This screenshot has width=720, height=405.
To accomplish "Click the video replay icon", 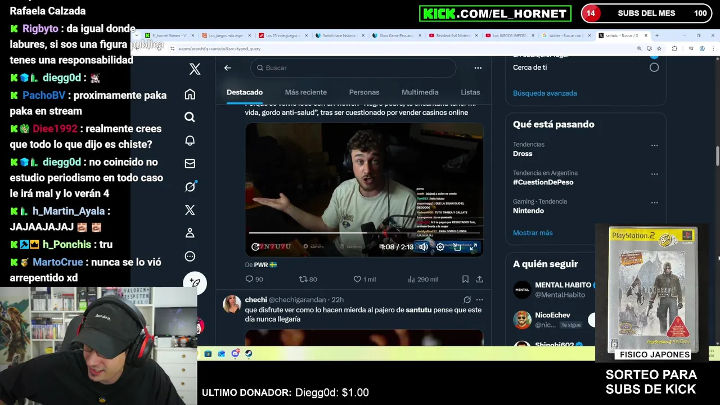I will [x=255, y=246].
